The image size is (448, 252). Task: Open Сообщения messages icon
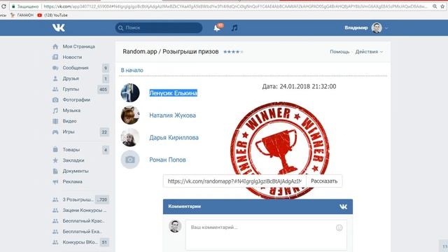click(x=55, y=68)
